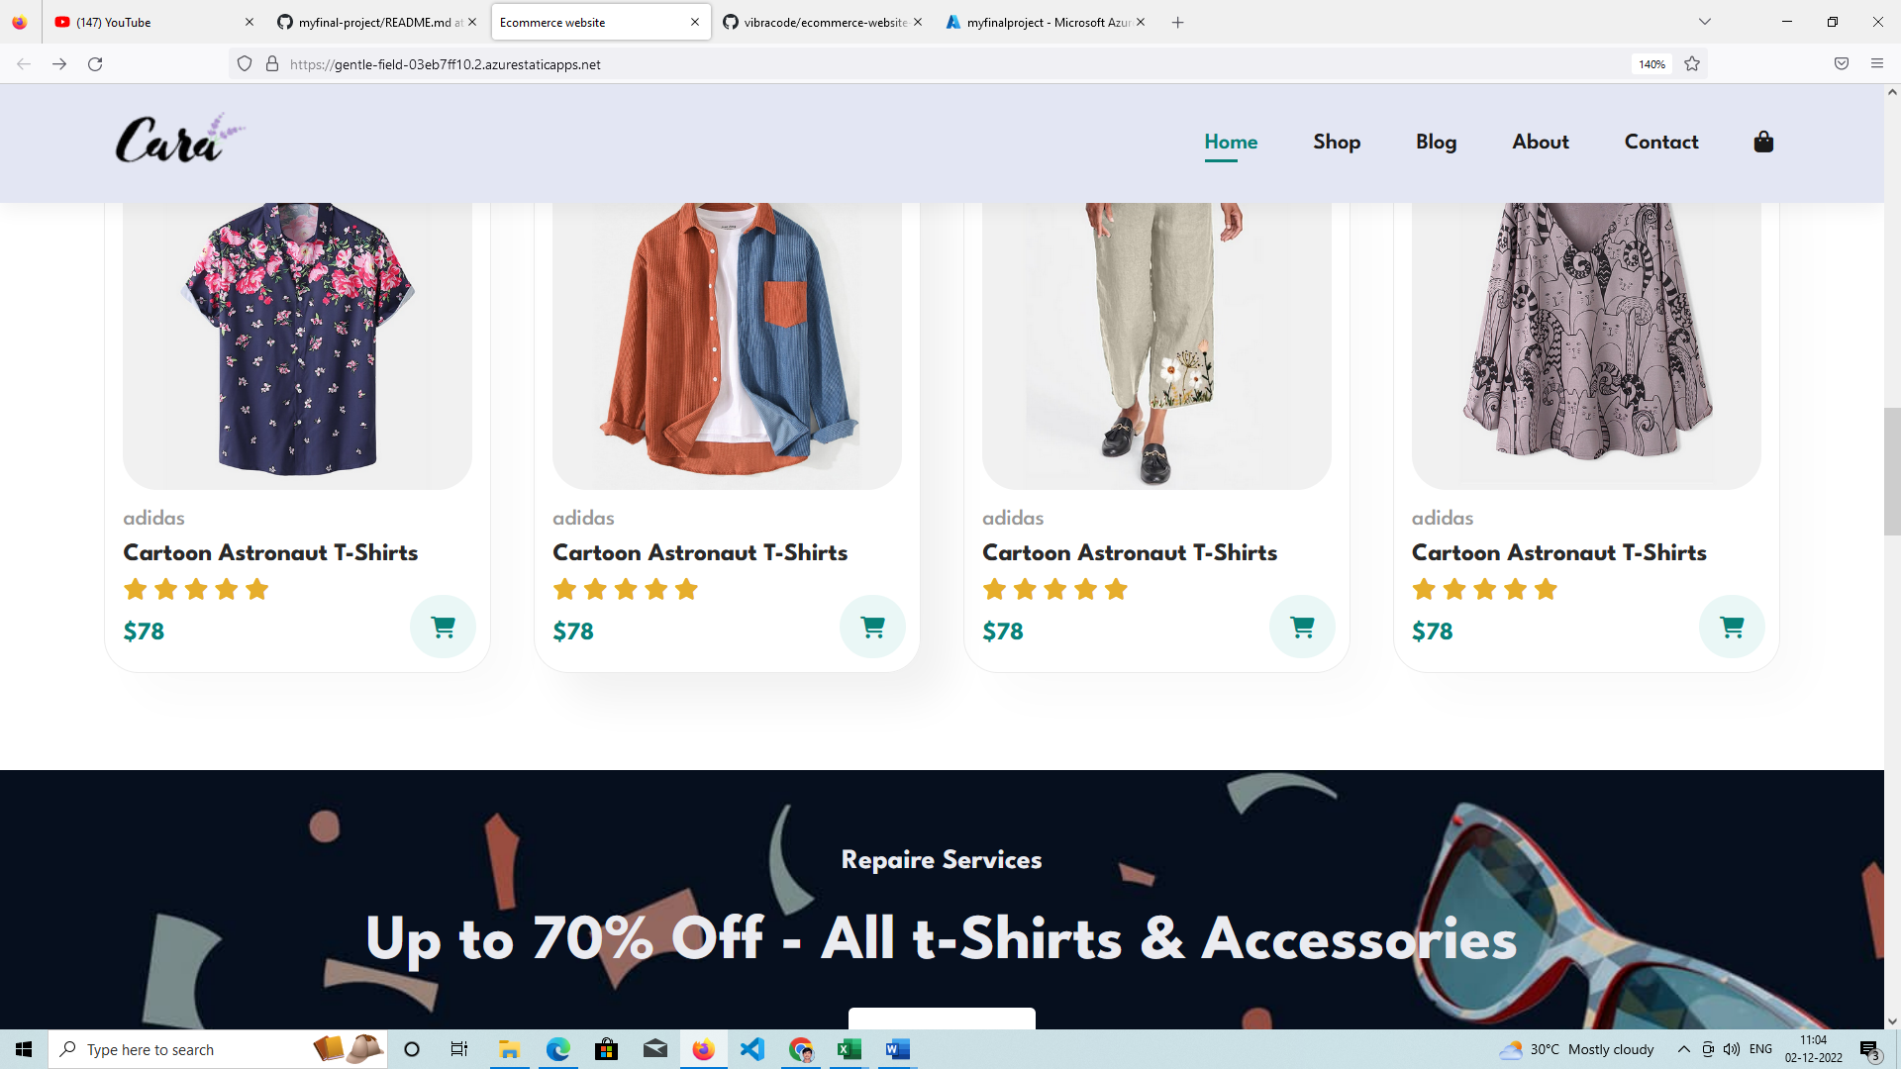
Task: Expand the list all tabs dropdown
Action: click(x=1704, y=22)
